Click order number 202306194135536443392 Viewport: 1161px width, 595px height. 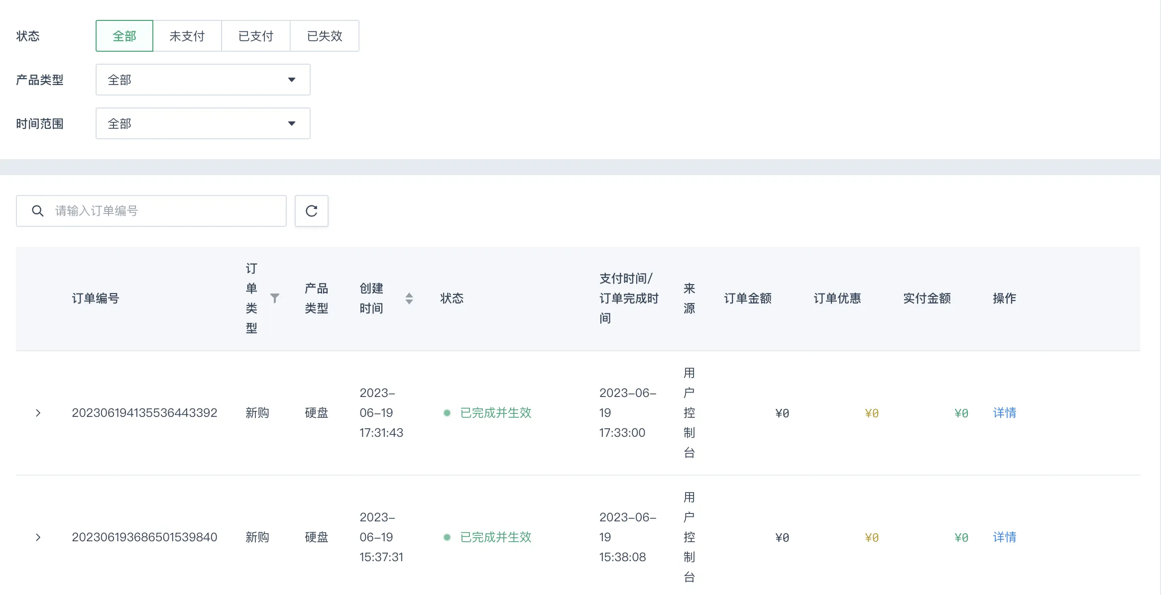point(144,413)
